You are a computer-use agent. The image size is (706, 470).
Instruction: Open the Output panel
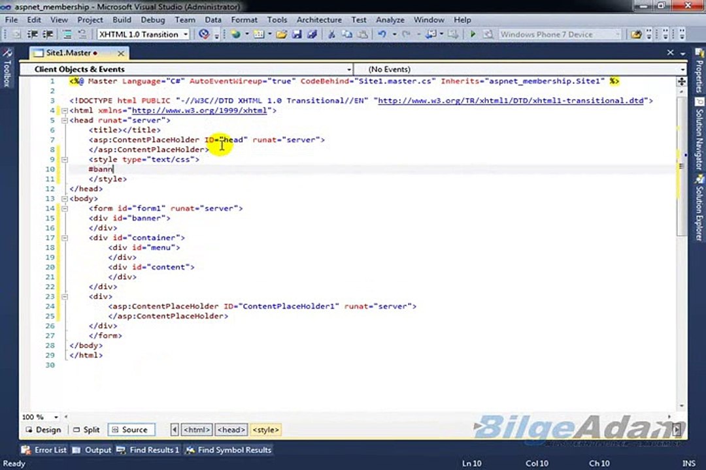[x=92, y=450]
